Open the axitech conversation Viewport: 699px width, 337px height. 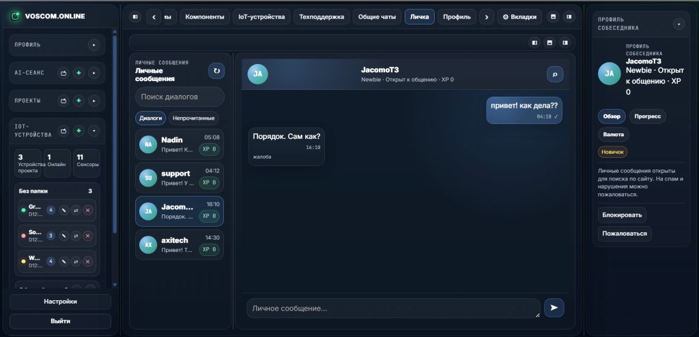(x=180, y=244)
